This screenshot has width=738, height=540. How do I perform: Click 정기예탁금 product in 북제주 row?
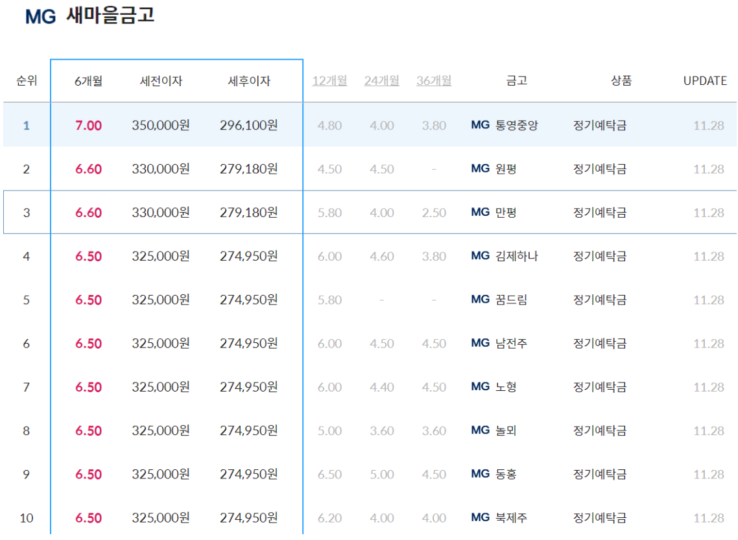[x=600, y=518]
